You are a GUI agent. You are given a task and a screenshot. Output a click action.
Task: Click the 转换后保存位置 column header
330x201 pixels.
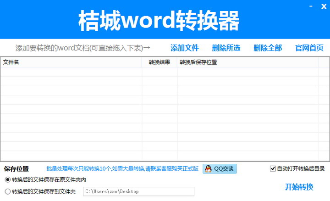247,62
